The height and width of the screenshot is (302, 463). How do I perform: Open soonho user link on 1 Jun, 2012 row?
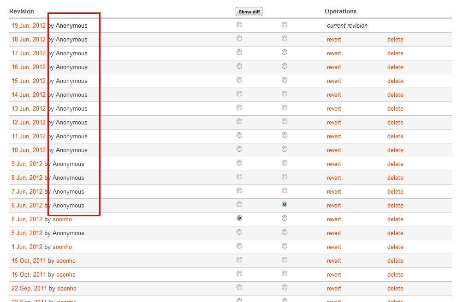[62, 247]
